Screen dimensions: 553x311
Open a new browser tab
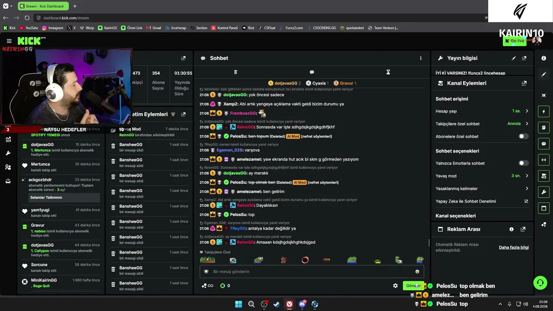click(x=75, y=6)
